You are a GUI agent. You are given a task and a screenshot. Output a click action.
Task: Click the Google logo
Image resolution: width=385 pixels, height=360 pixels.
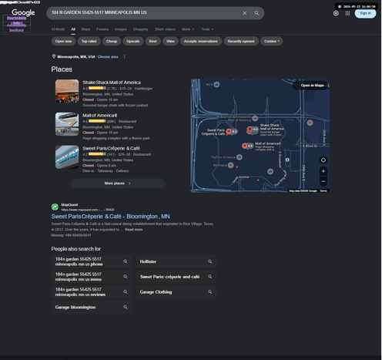tap(23, 12)
